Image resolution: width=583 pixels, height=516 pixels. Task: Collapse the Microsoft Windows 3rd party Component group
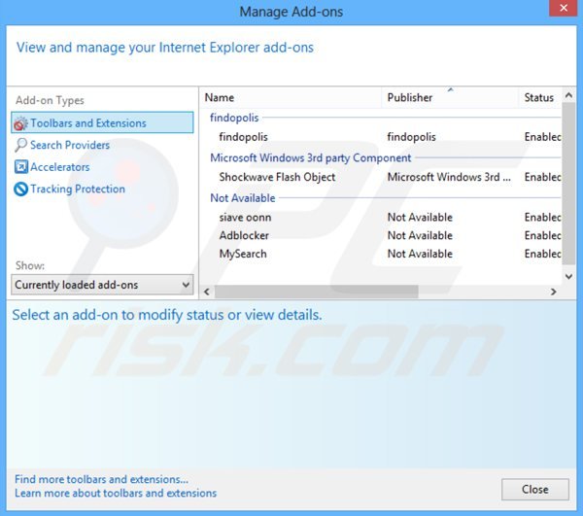pyautogui.click(x=310, y=157)
